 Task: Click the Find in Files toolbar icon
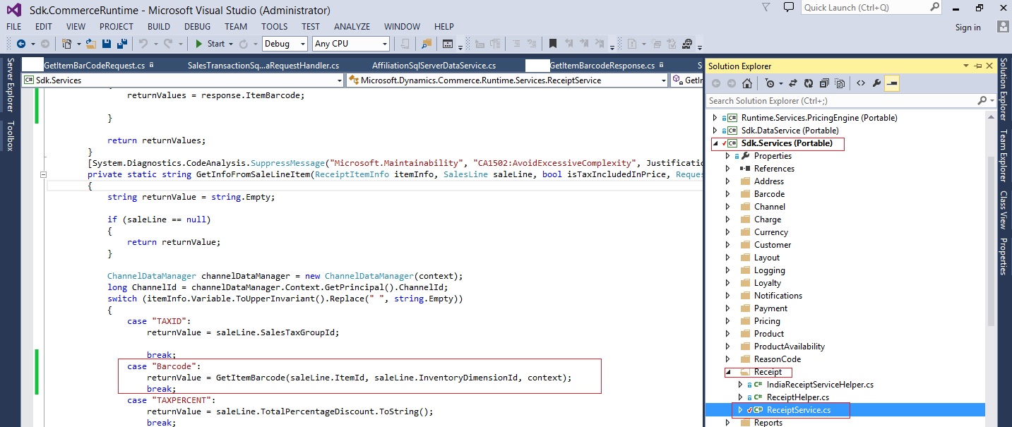[x=427, y=44]
